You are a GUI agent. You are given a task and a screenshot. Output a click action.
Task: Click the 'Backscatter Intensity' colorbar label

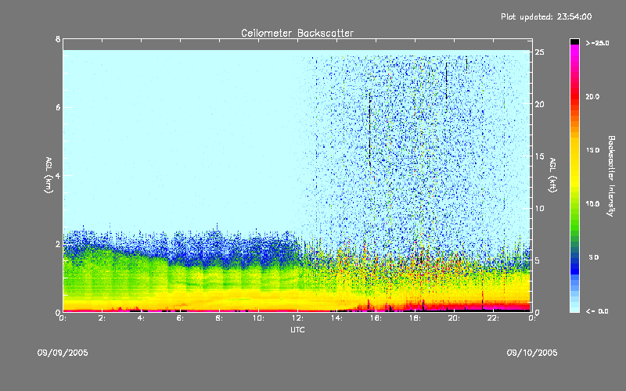point(611,176)
